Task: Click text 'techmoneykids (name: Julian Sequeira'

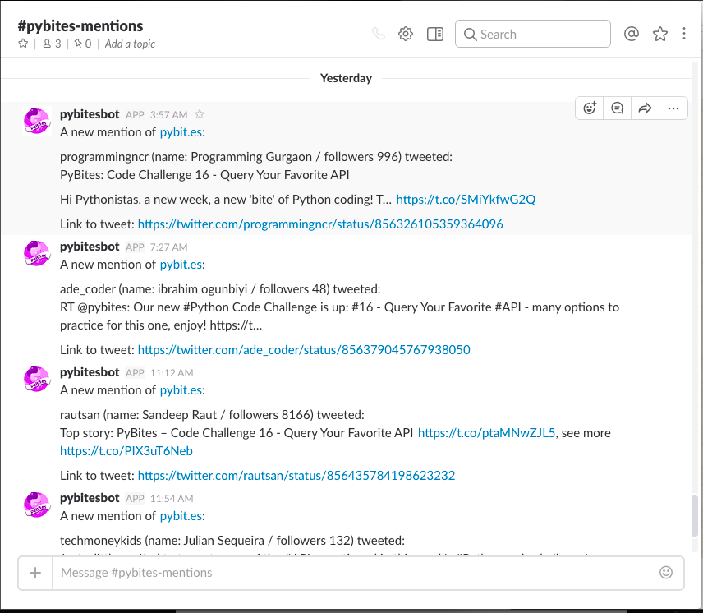Action: (162, 541)
